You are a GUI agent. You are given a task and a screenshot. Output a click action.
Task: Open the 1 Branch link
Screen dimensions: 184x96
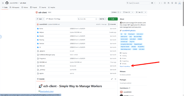click(50, 19)
